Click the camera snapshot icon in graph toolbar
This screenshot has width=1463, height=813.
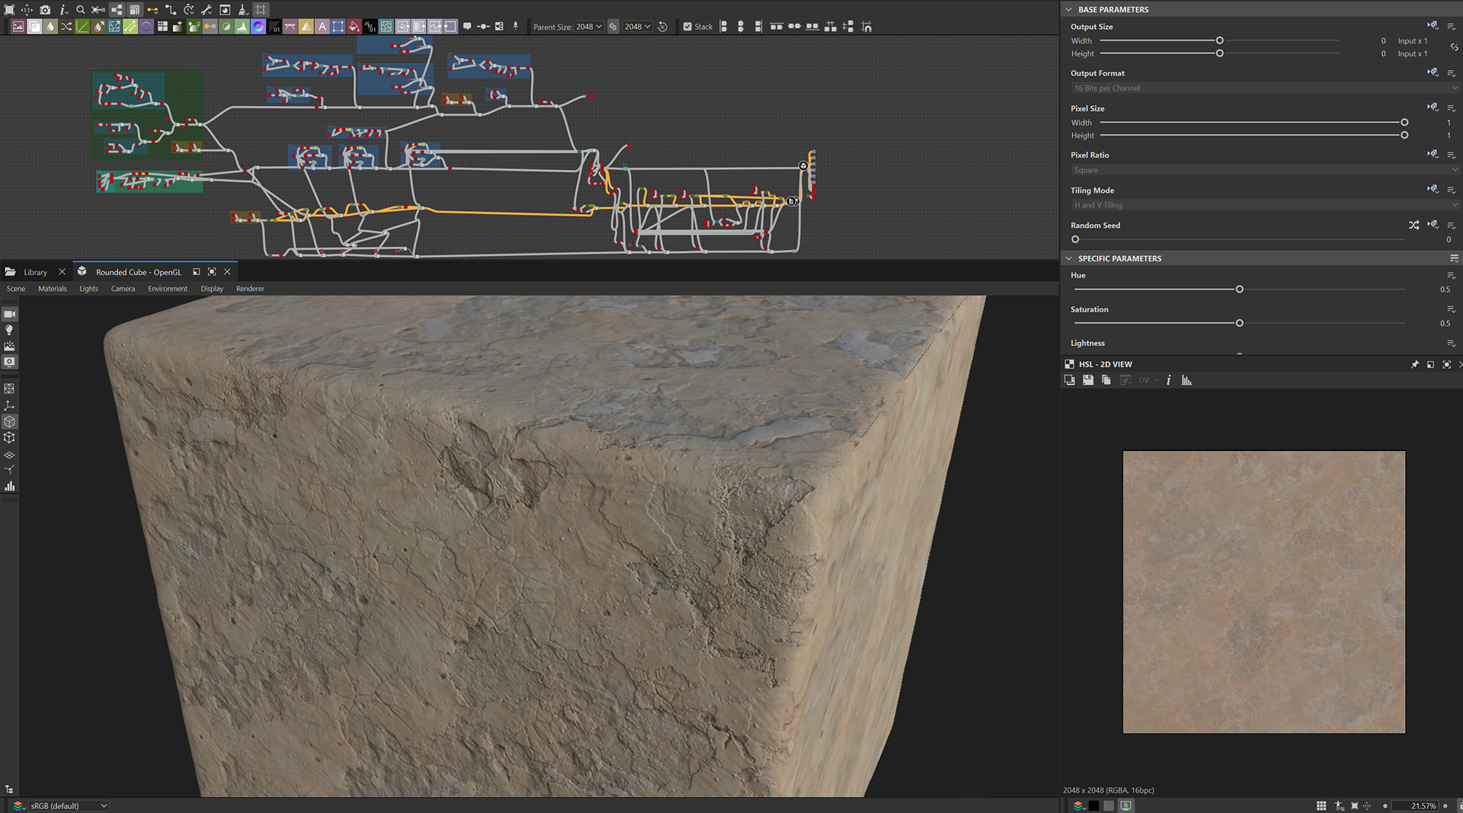pyautogui.click(x=45, y=10)
